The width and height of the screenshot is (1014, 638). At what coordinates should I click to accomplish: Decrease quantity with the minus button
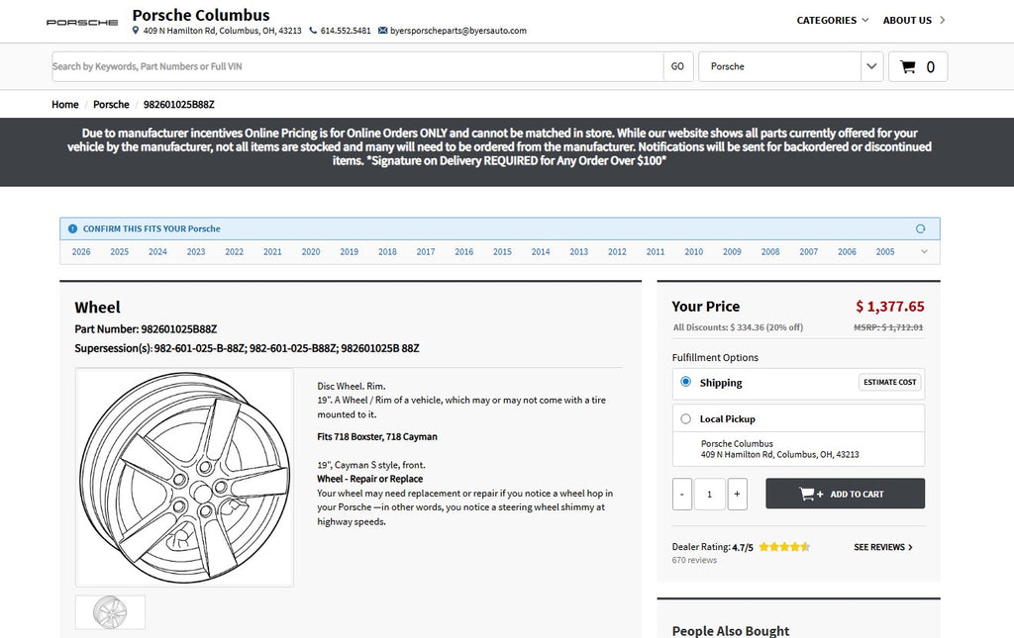tap(682, 494)
